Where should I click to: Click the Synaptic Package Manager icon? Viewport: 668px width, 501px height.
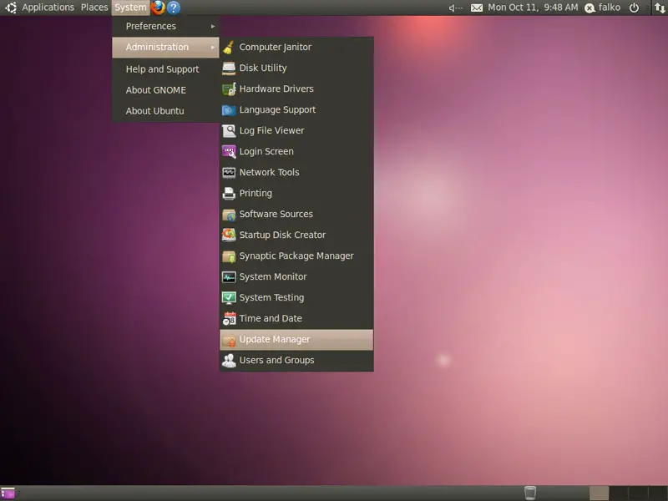point(229,256)
